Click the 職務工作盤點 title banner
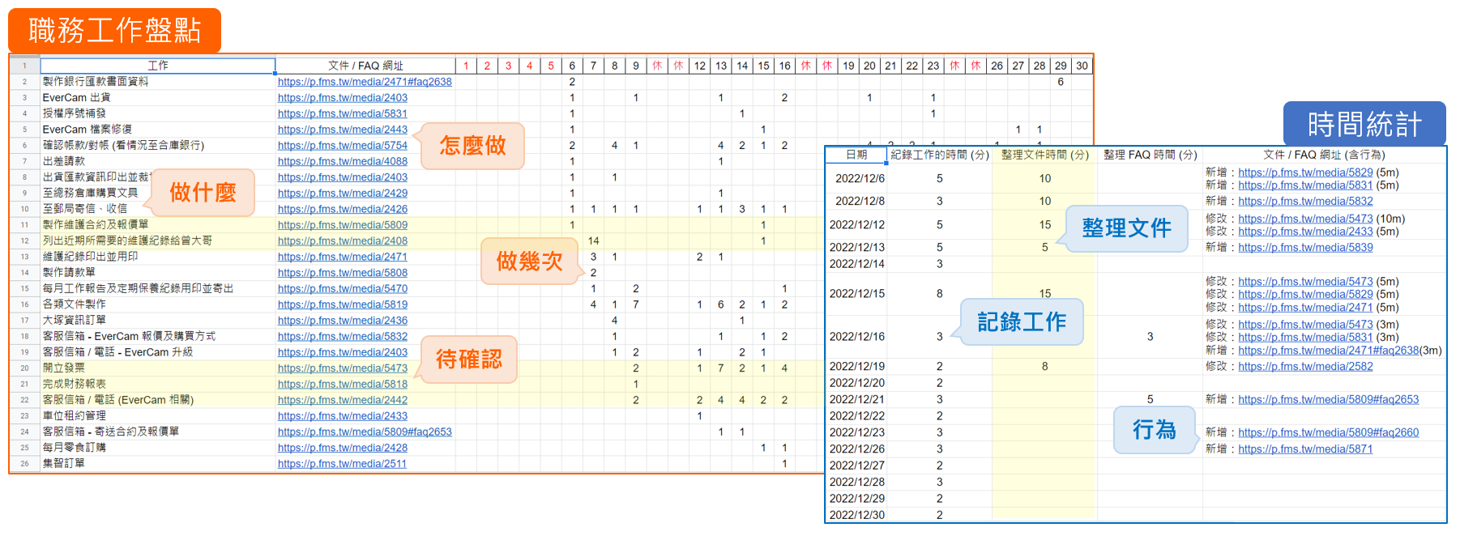The width and height of the screenshot is (1460, 536). (x=114, y=31)
